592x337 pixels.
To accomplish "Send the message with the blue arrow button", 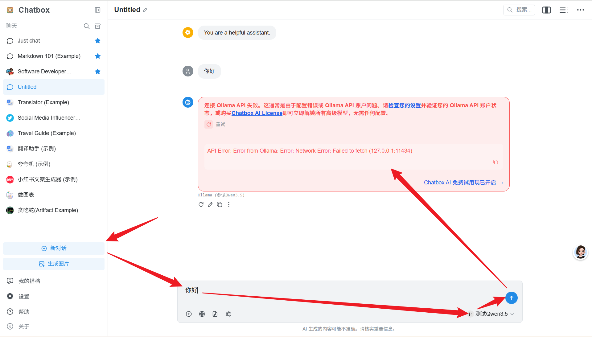I will click(x=511, y=298).
